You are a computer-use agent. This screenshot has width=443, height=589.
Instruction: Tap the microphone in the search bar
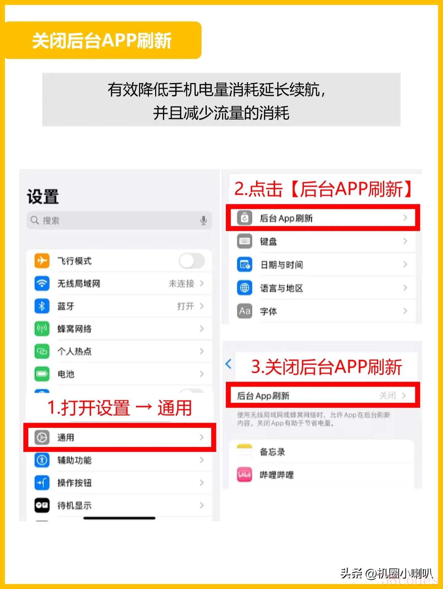pos(203,220)
